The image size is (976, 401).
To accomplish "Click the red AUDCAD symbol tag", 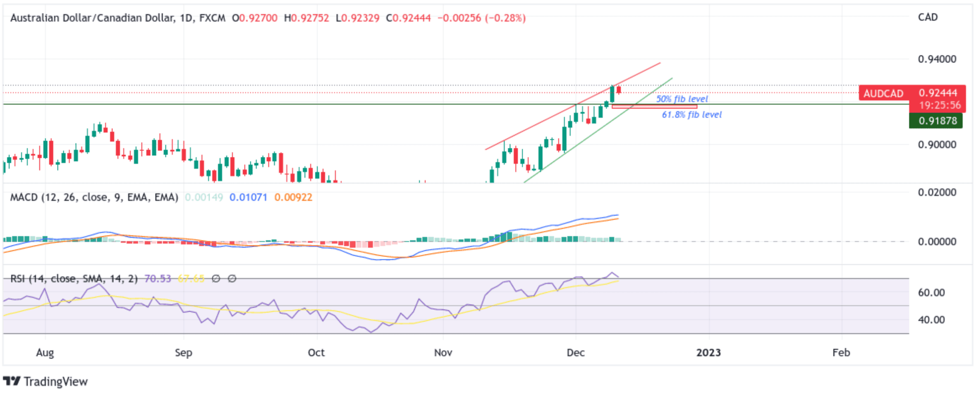I will pyautogui.click(x=883, y=93).
